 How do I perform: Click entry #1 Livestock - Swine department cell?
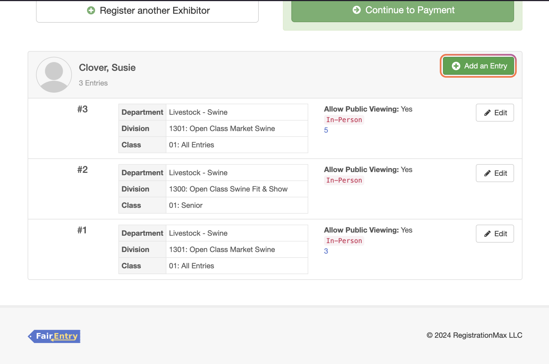pos(237,233)
